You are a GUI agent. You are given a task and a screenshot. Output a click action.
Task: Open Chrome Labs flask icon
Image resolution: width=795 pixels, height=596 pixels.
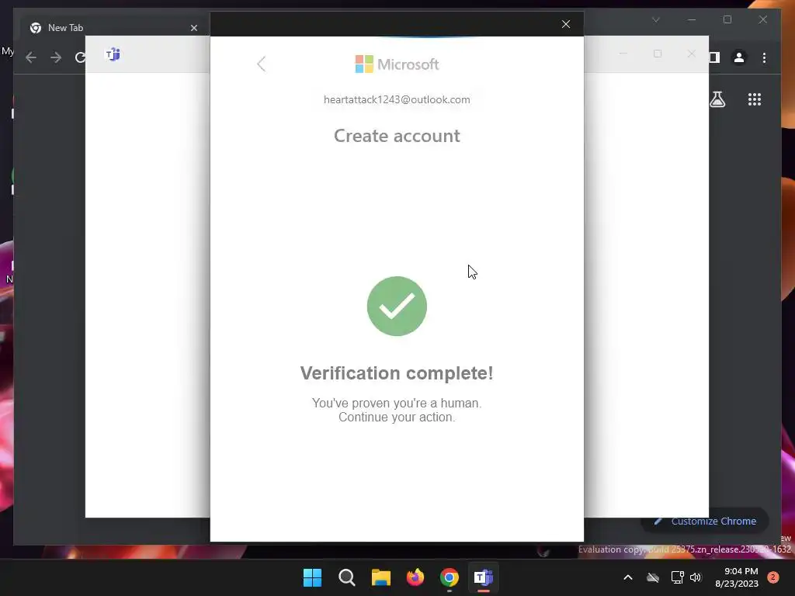pyautogui.click(x=717, y=99)
